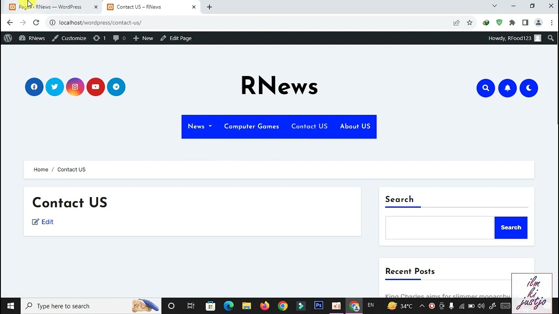Reload the current page

click(36, 23)
